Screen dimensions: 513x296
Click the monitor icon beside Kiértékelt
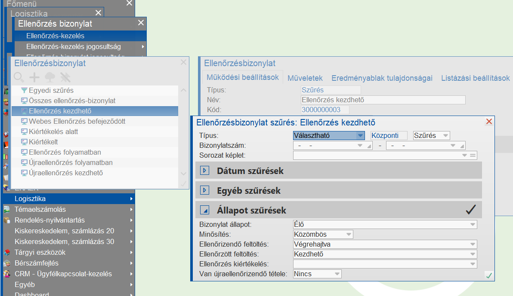(24, 142)
